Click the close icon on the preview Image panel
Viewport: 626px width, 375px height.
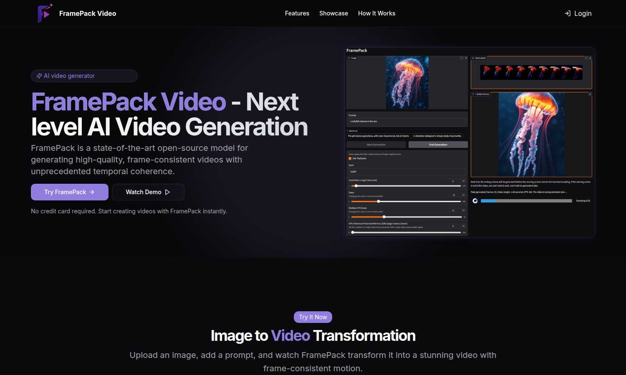pyautogui.click(x=466, y=58)
